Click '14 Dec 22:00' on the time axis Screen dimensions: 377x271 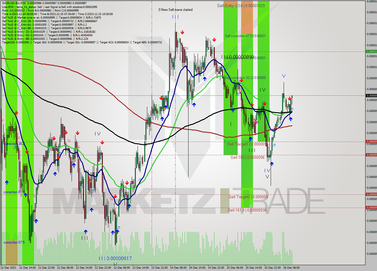pyautogui.click(x=216, y=268)
